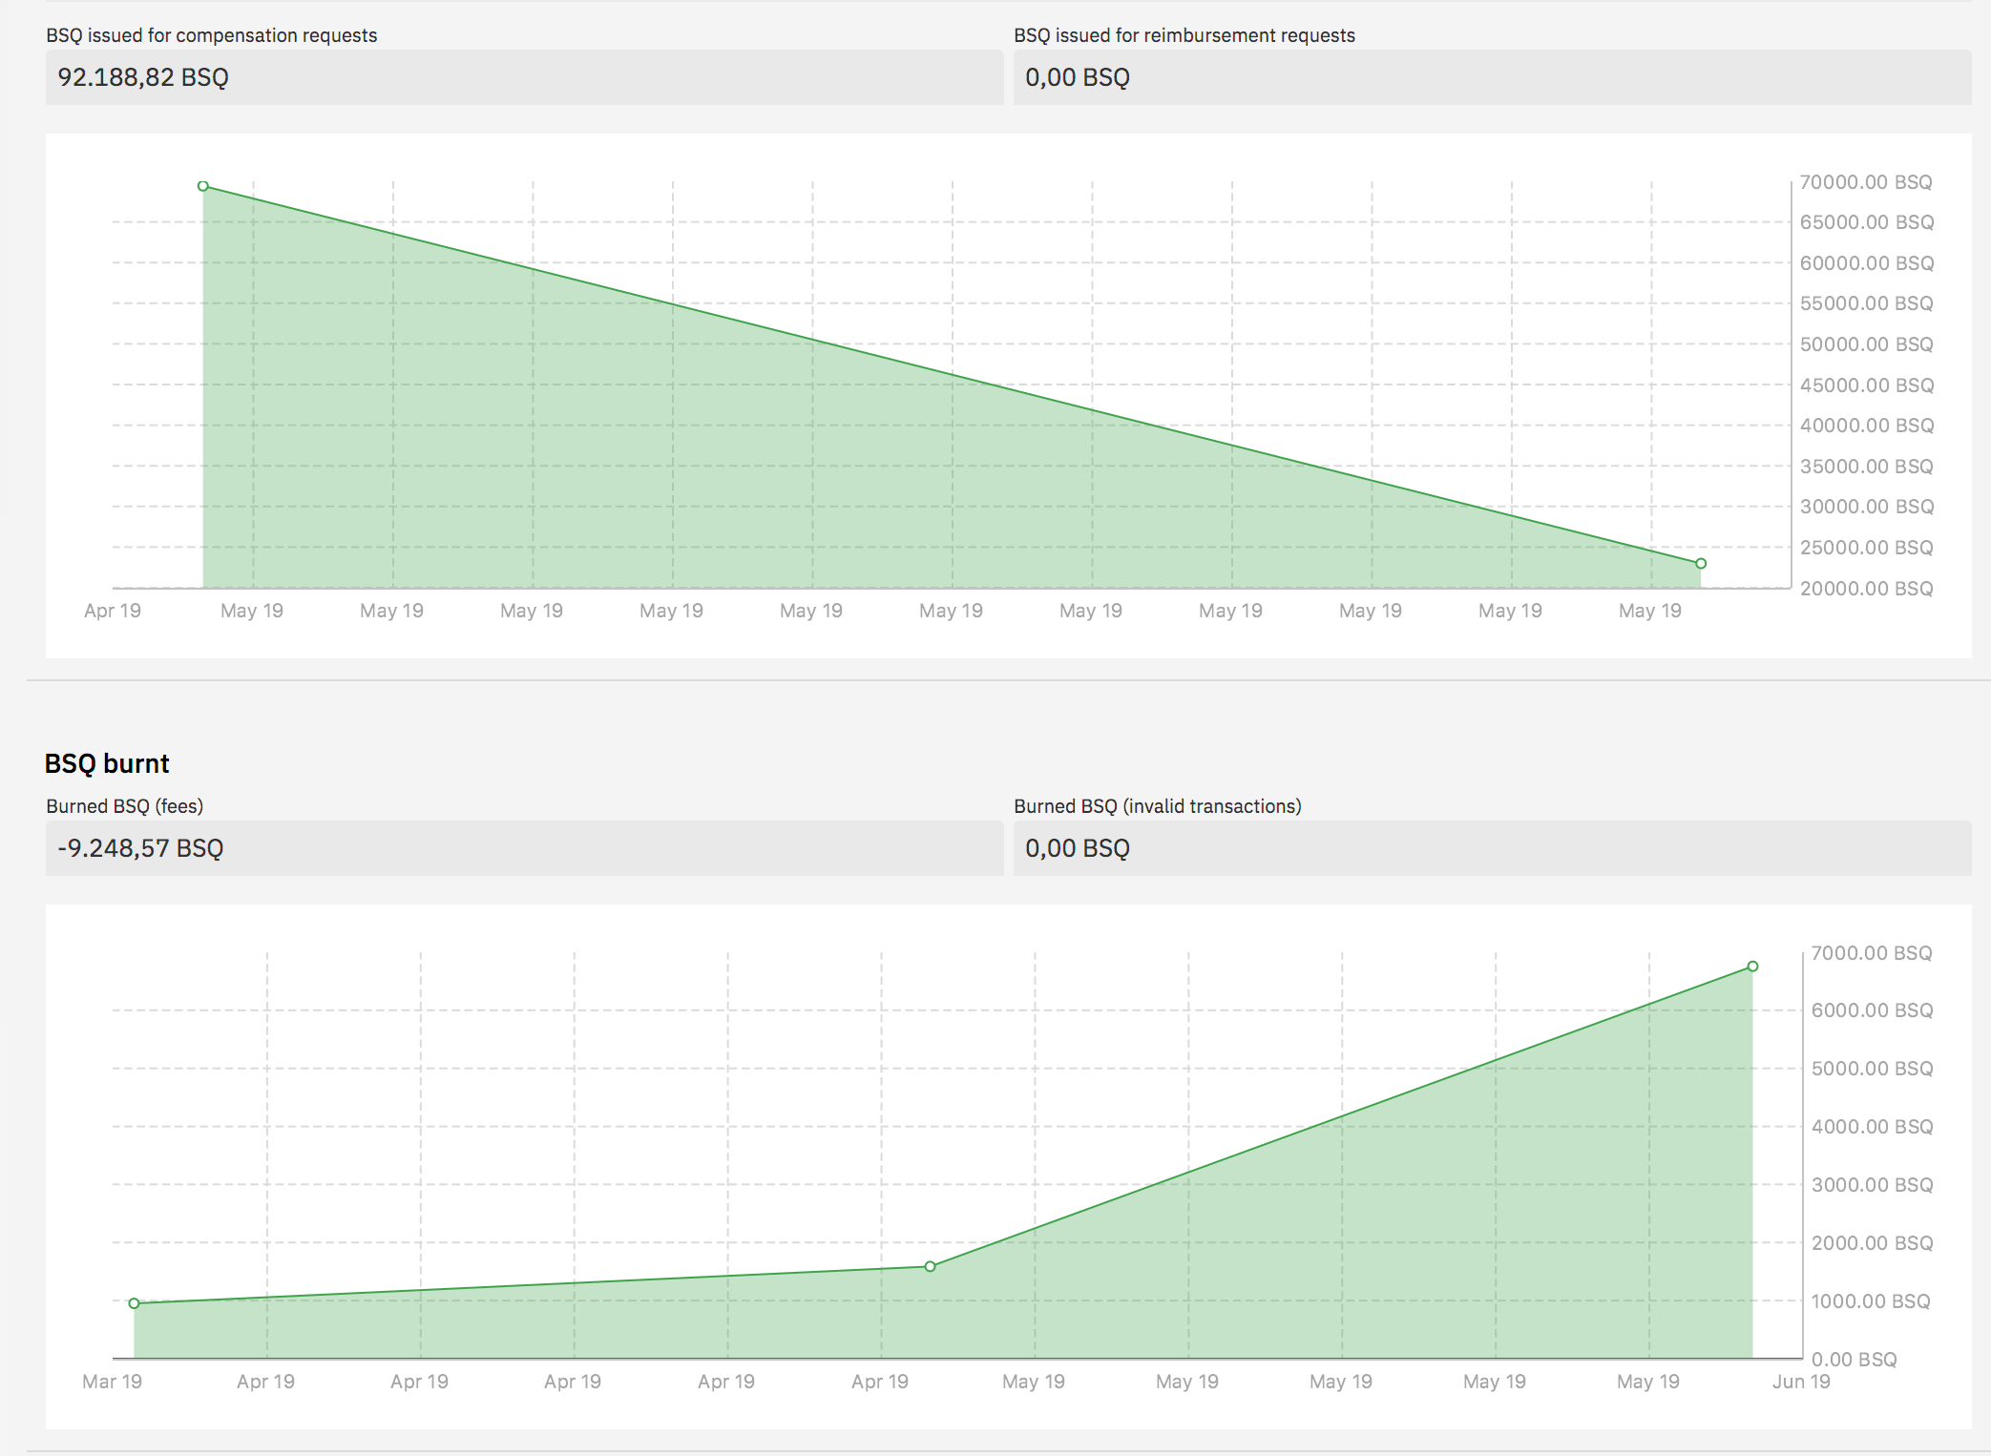
Task: Click the 7000.00 BSQ axis label
Action: [x=1872, y=953]
